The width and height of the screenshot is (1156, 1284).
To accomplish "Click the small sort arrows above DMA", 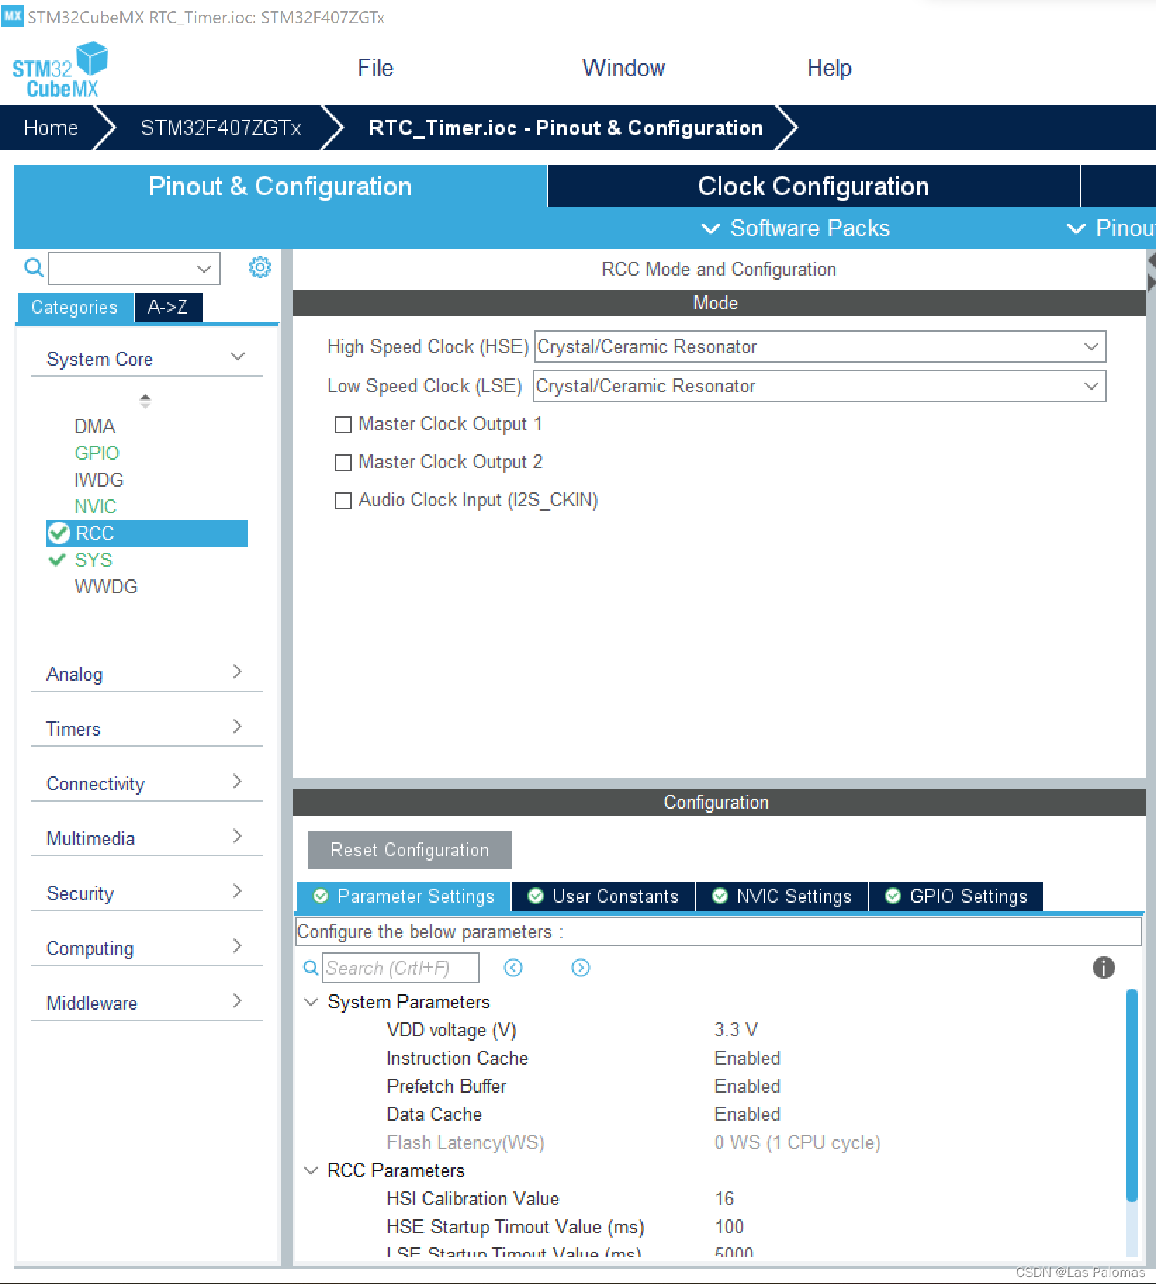I will [145, 401].
